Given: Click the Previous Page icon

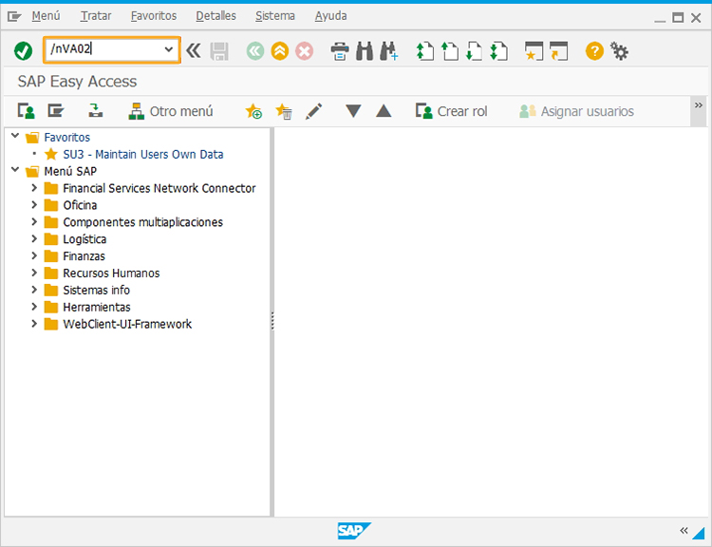Looking at the screenshot, I should pyautogui.click(x=450, y=51).
